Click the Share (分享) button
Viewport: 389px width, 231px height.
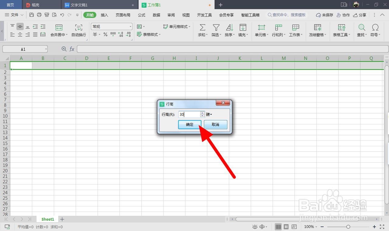(x=360, y=15)
